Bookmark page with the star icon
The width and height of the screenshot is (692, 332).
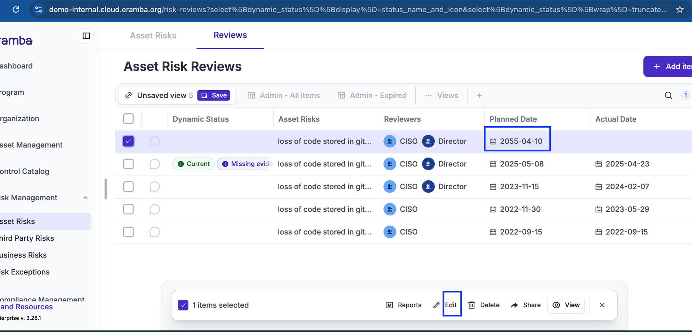[x=680, y=10]
